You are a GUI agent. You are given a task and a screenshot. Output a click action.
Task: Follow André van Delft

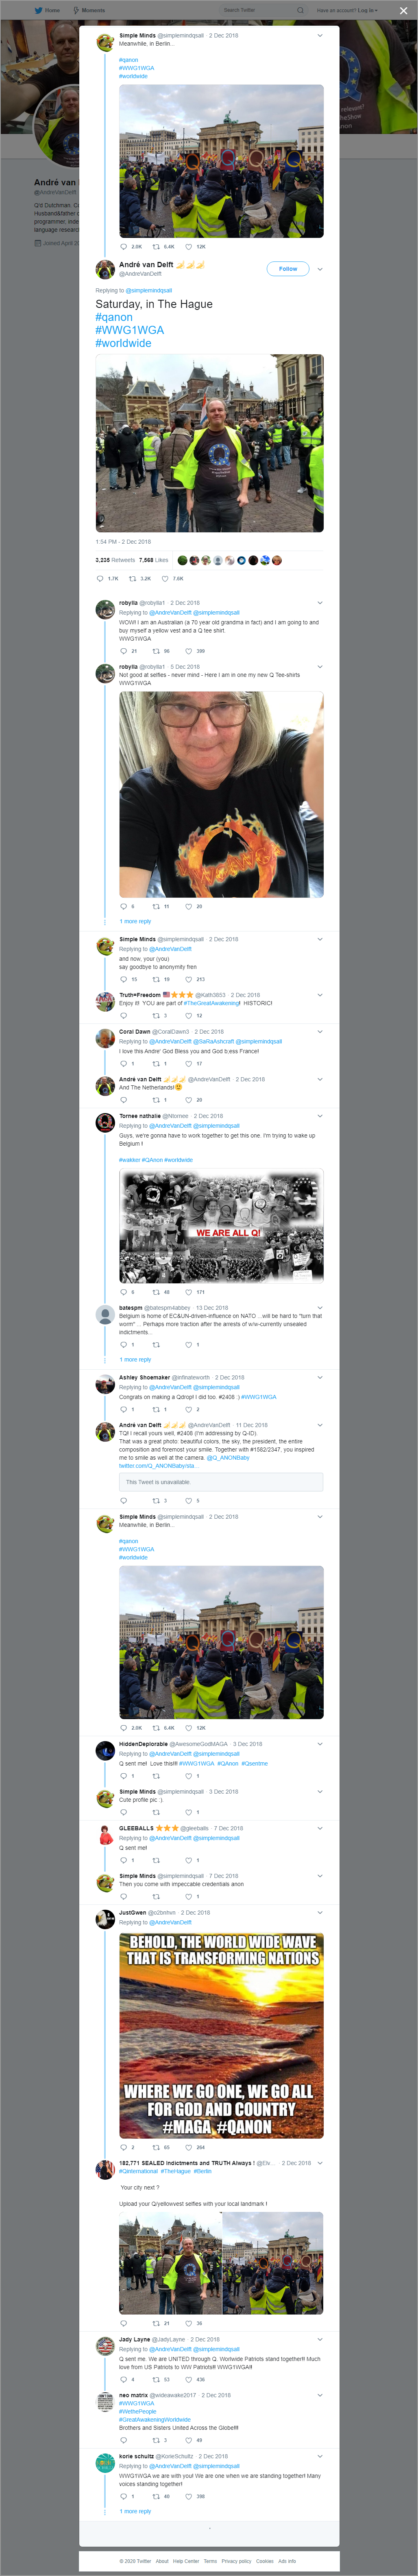[x=287, y=268]
